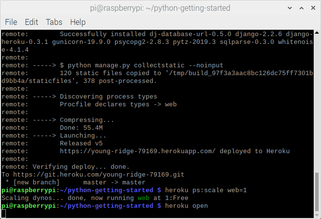Click 'Discovering process types' line
Viewport: 321px width, 219px height.
108,97
